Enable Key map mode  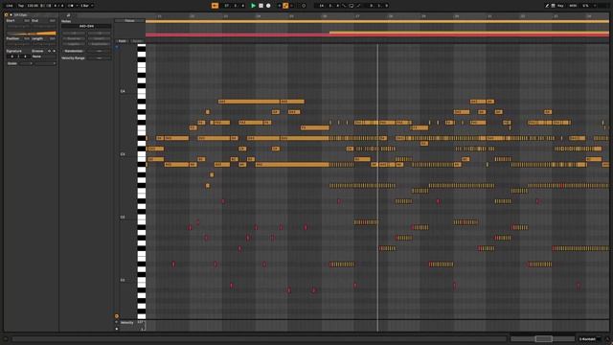coord(560,6)
